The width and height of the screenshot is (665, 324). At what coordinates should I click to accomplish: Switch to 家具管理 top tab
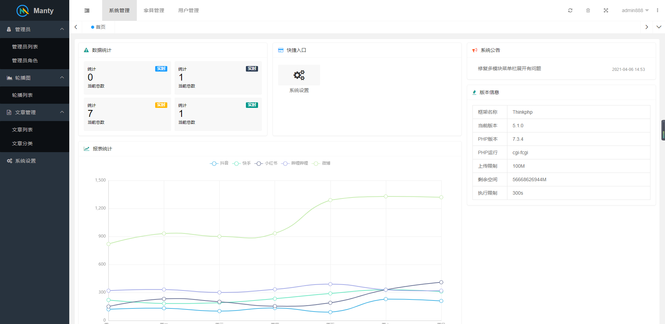(x=154, y=10)
